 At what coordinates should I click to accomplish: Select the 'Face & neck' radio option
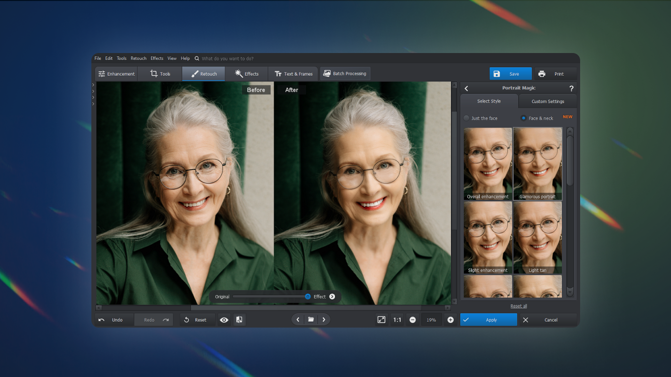524,118
